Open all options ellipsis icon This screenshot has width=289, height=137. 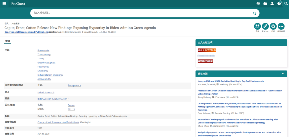(281, 26)
